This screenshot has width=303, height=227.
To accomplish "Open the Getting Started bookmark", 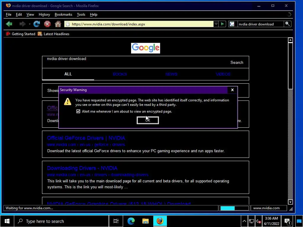I will pyautogui.click(x=20, y=34).
